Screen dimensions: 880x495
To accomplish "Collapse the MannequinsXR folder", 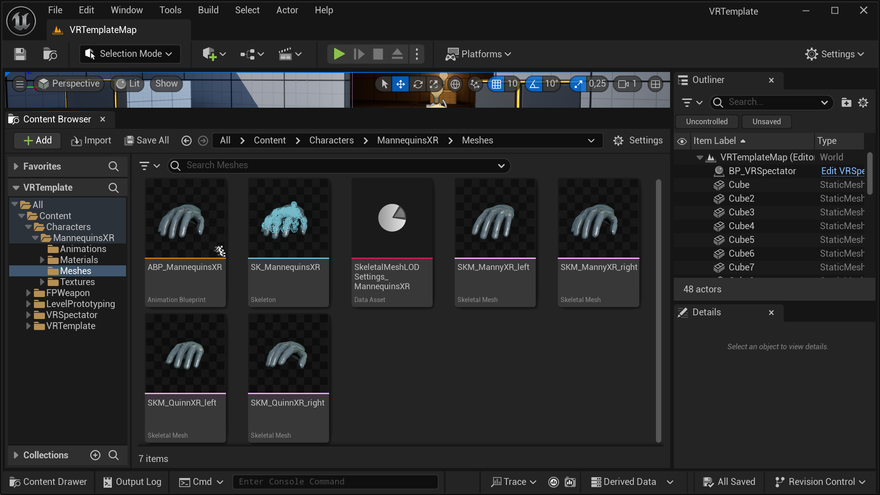I will [35, 238].
